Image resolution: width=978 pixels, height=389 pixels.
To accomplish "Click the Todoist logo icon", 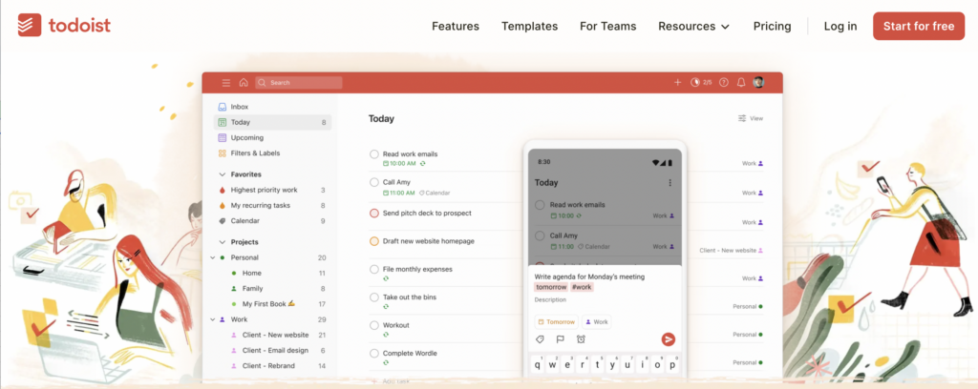I will point(30,26).
